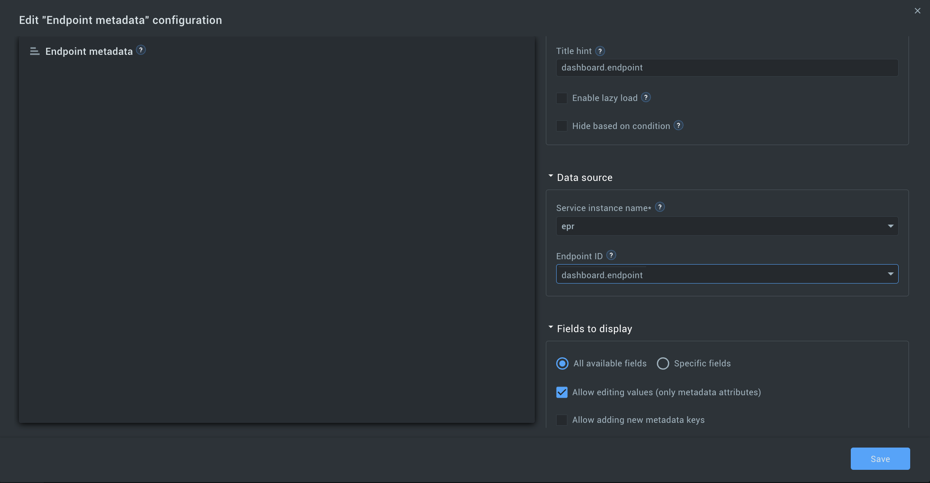Click the Endpoint metadata widget menu icon

[35, 51]
